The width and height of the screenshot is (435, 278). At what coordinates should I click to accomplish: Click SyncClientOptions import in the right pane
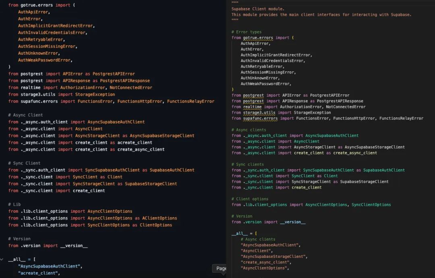pyautogui.click(x=371, y=205)
